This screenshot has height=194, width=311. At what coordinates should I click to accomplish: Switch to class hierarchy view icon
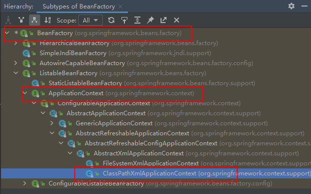click(9, 20)
